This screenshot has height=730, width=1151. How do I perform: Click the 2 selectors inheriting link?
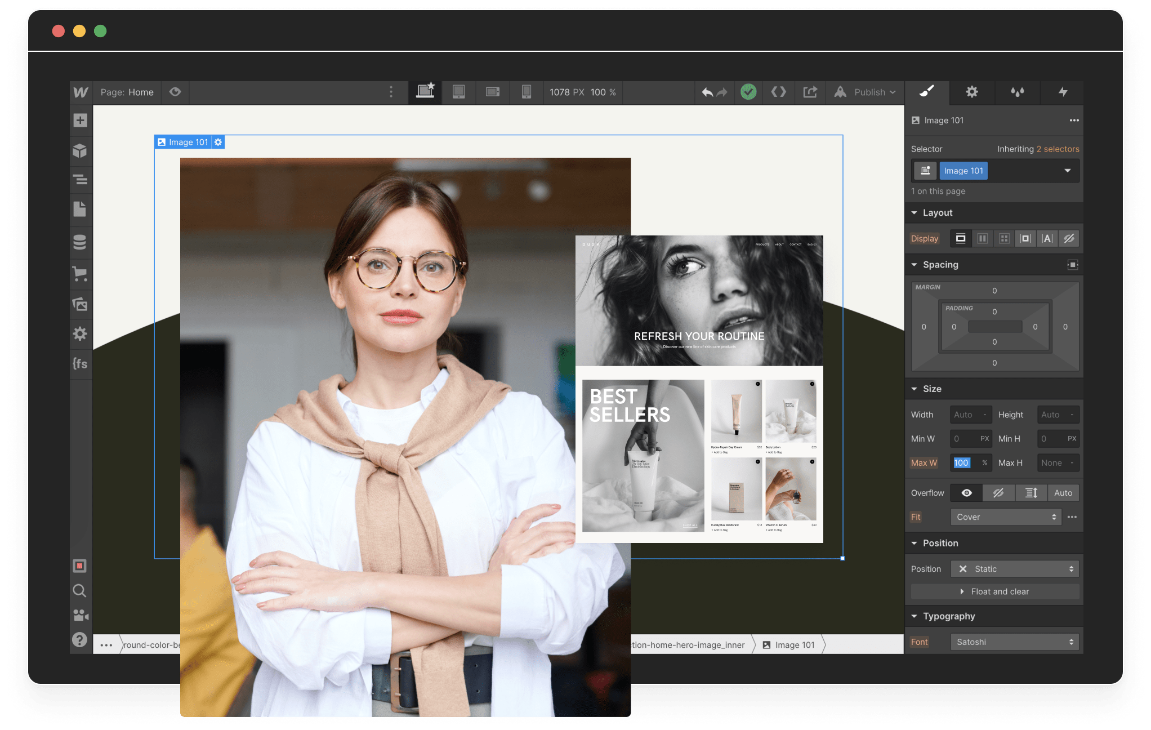(1058, 149)
